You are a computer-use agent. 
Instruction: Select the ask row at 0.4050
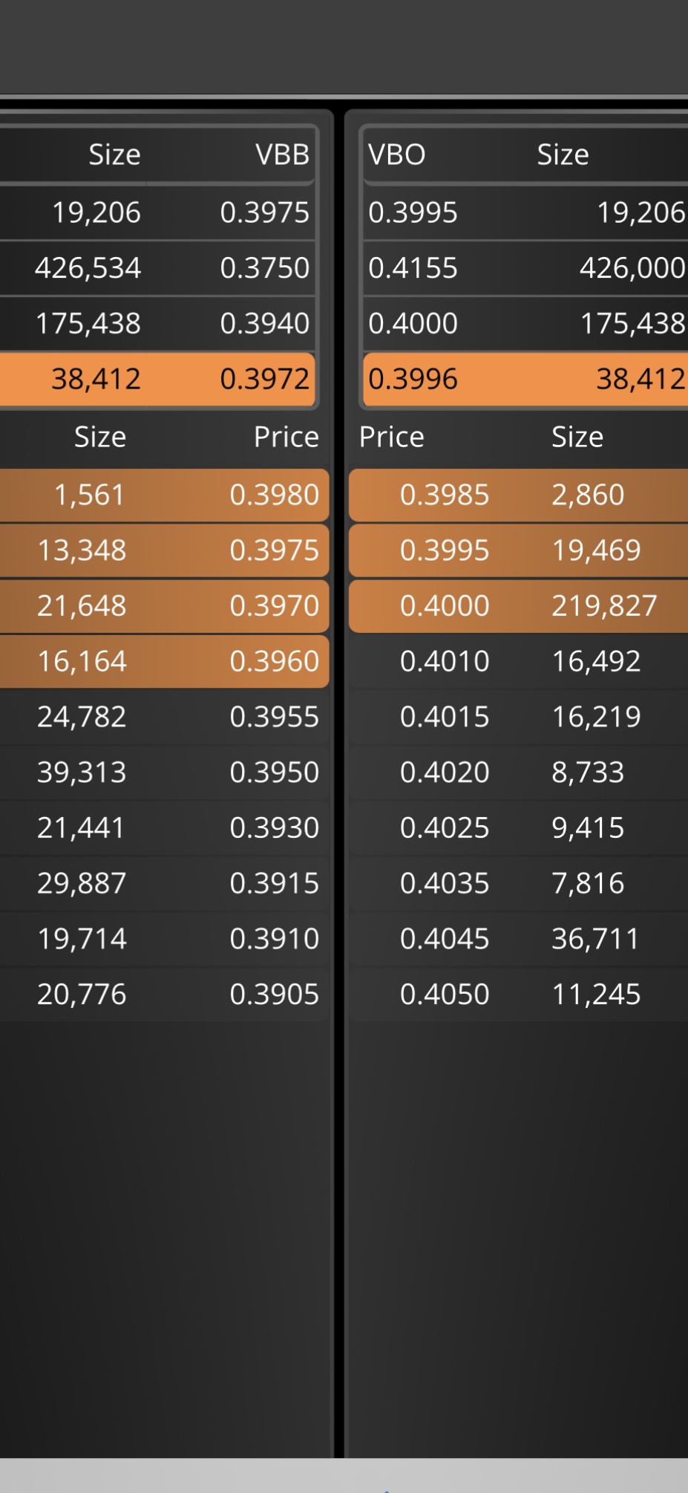[x=518, y=995]
